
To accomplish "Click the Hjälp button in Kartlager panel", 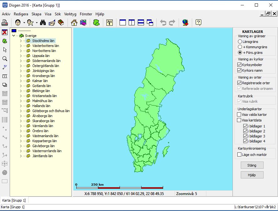I will pos(252,175).
